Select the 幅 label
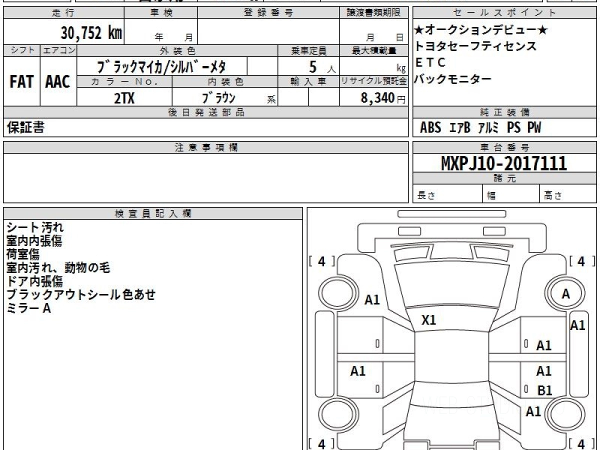This screenshot has width=600, height=450. click(x=491, y=196)
